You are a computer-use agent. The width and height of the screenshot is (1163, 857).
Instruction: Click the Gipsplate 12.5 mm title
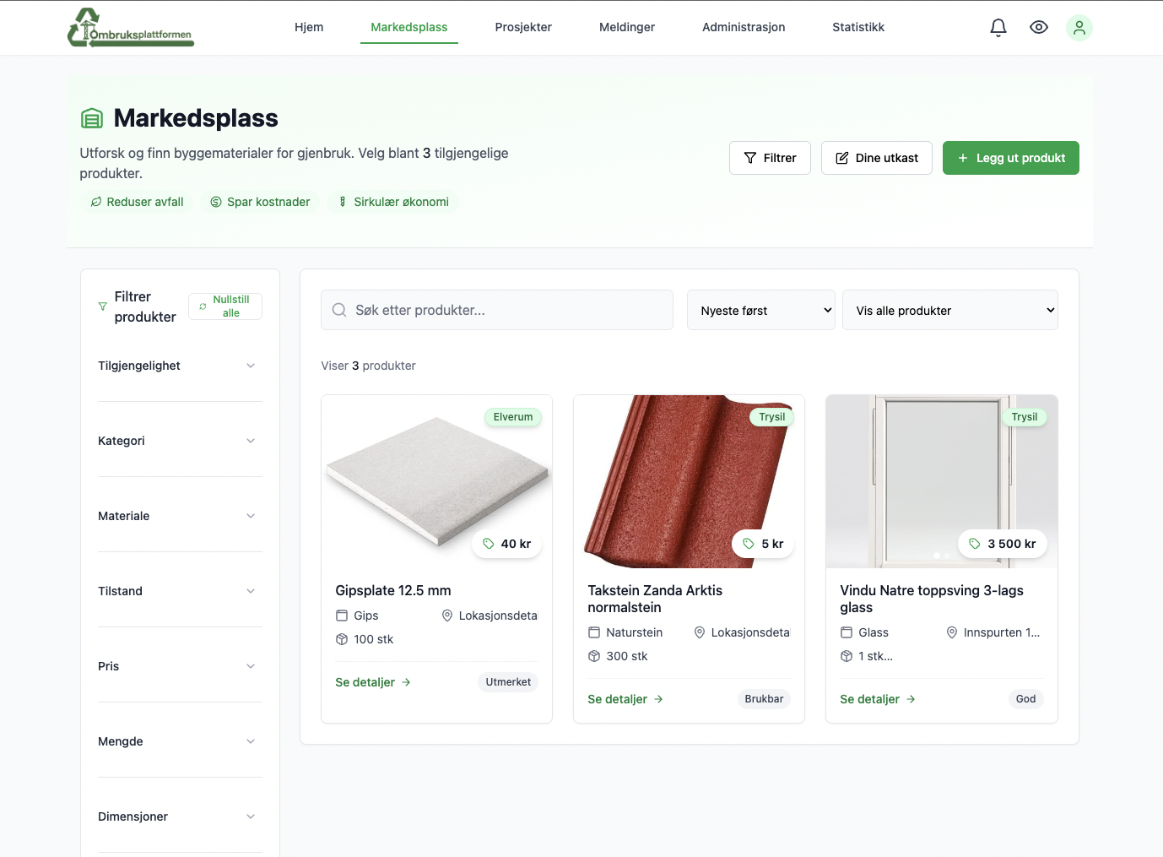(393, 590)
